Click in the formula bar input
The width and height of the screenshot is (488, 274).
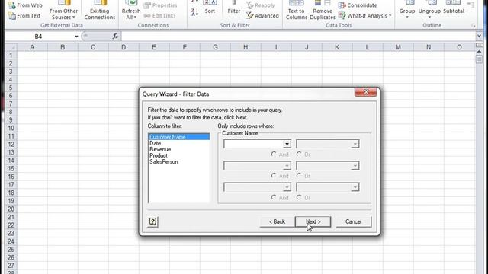coord(298,37)
